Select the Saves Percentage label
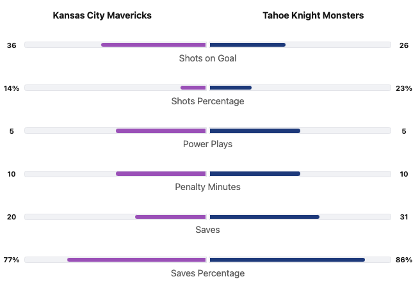Screen dimensions: 420x286 [x=207, y=273]
